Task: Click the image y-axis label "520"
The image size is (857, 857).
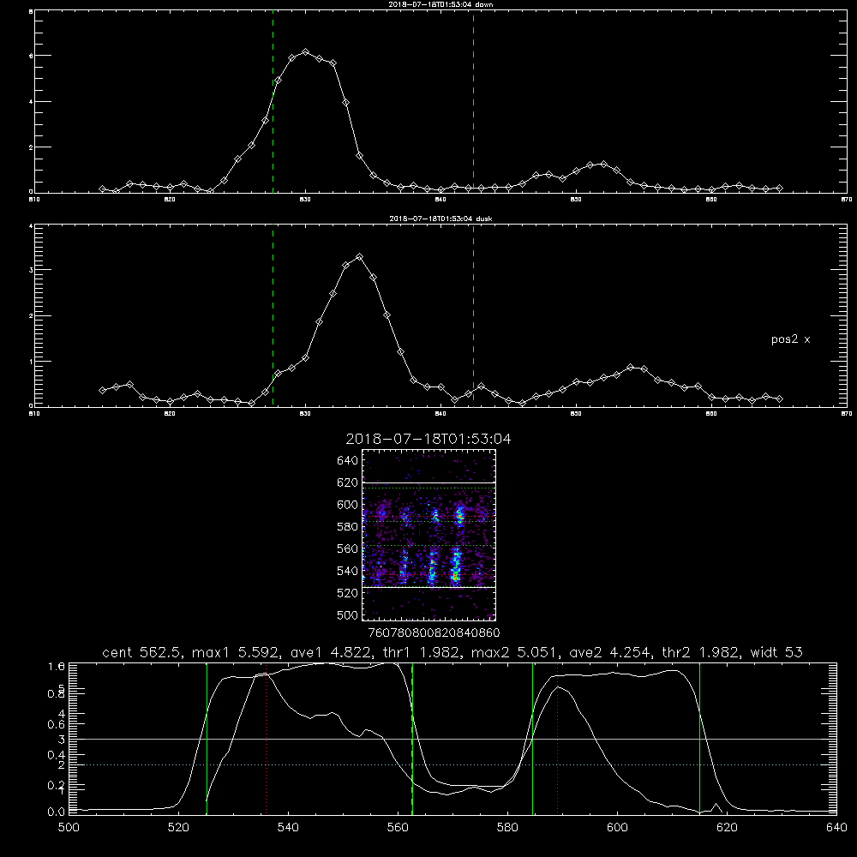Action: point(348,593)
